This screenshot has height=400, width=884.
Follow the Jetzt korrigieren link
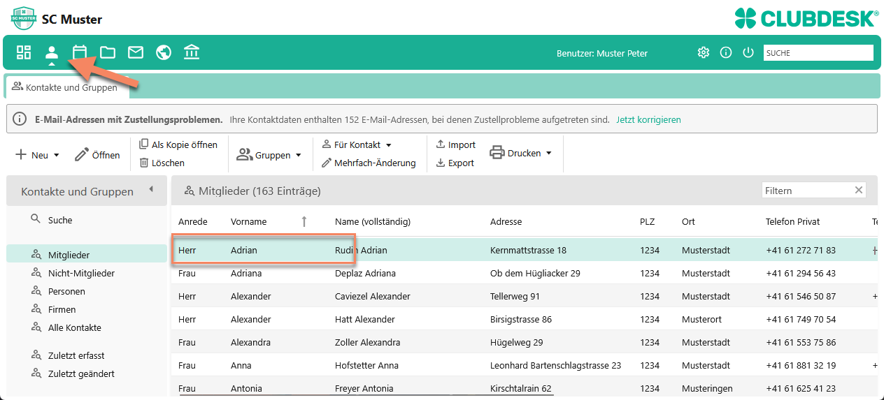click(x=648, y=119)
